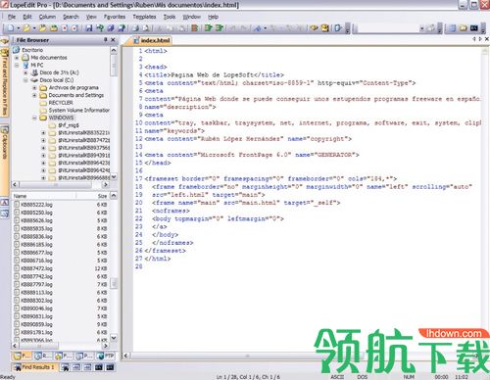
Task: Click the line 17 frameset text in editor
Action: (270, 178)
